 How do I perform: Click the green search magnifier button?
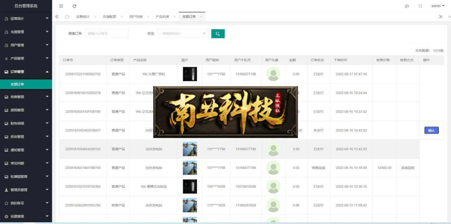click(218, 34)
